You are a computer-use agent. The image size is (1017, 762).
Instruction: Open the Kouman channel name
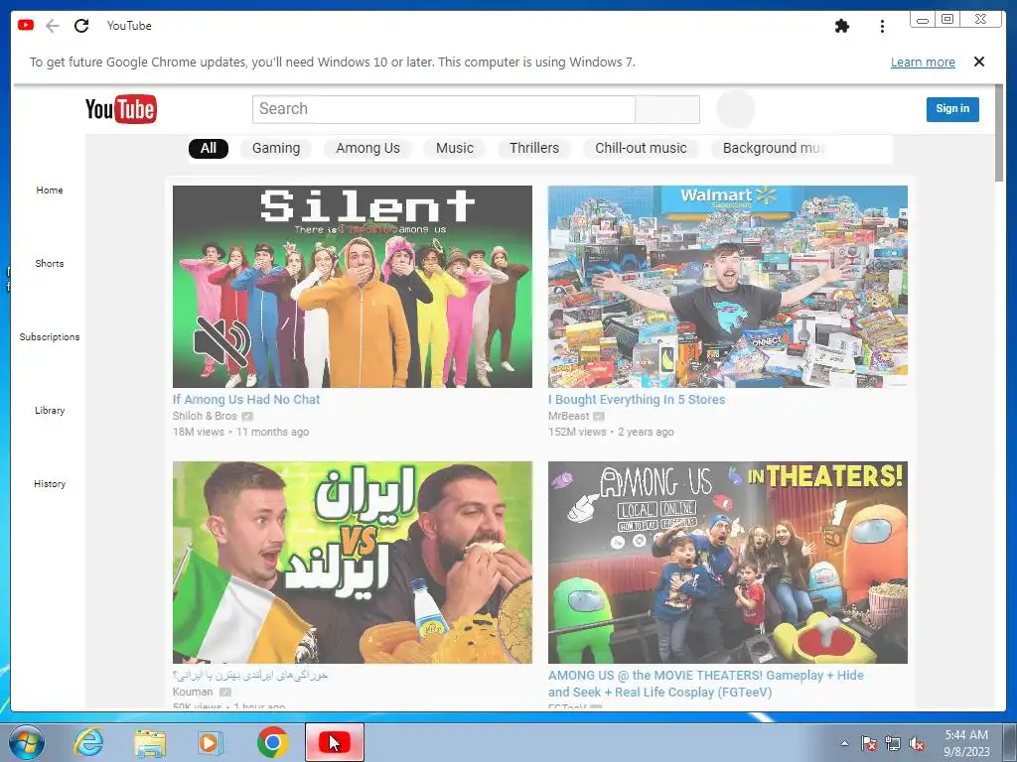pyautogui.click(x=193, y=692)
